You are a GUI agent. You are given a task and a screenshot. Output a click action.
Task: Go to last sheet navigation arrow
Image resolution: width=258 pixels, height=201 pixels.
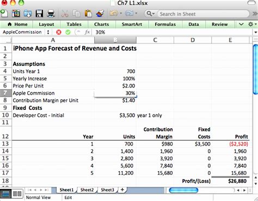pyautogui.click(x=46, y=190)
